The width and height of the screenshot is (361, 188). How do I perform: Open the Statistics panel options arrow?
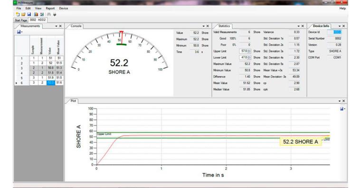click(298, 26)
